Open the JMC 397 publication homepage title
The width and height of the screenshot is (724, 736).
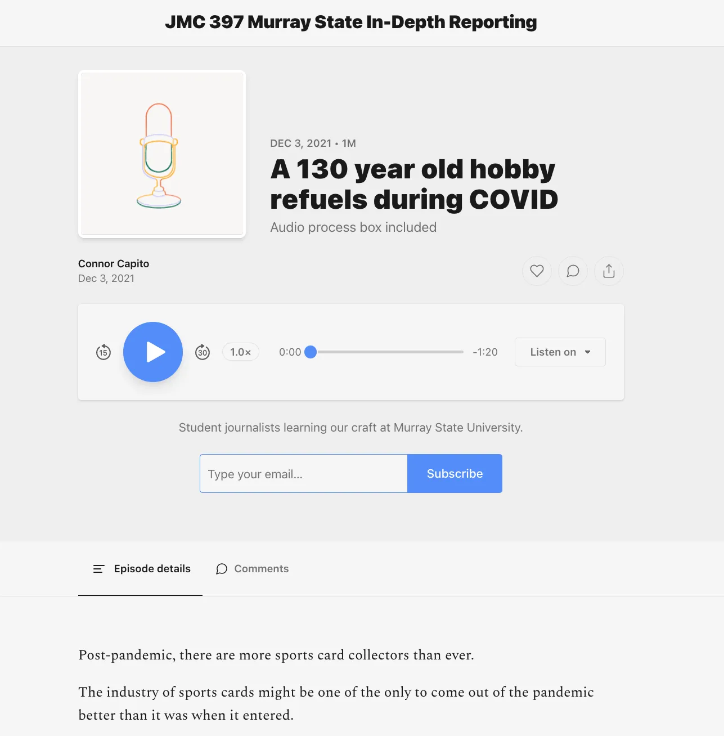coord(350,23)
